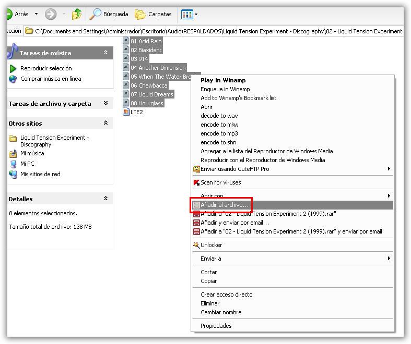
Task: Click the folder icon in address bar
Action: [29, 31]
